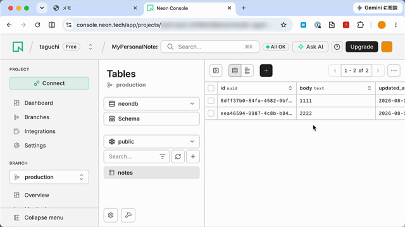Click the cell containing 2222

(336, 113)
